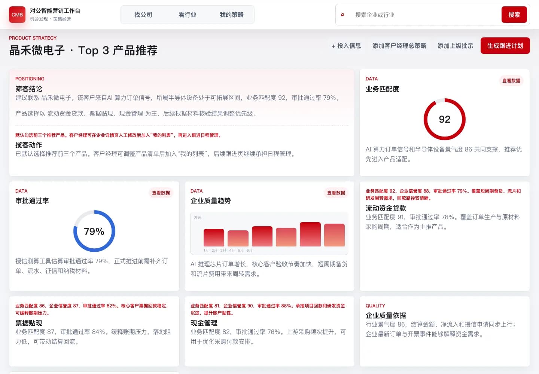Click the 晶禾微电子 · Top 3 产品推荐 heading

click(83, 50)
